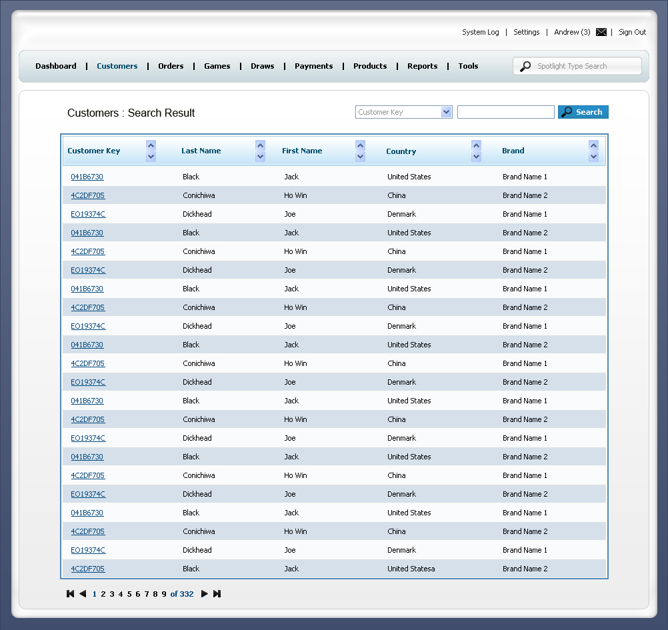The image size is (668, 630).
Task: Click the Andrew (3) user link
Action: [572, 32]
